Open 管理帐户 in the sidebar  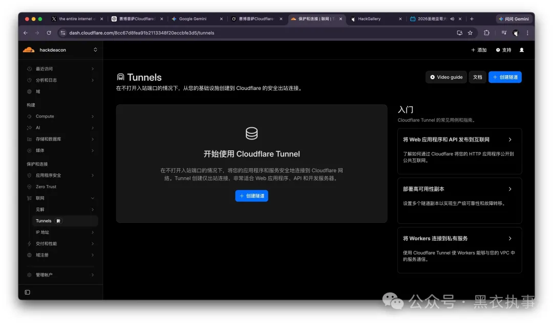click(x=60, y=275)
